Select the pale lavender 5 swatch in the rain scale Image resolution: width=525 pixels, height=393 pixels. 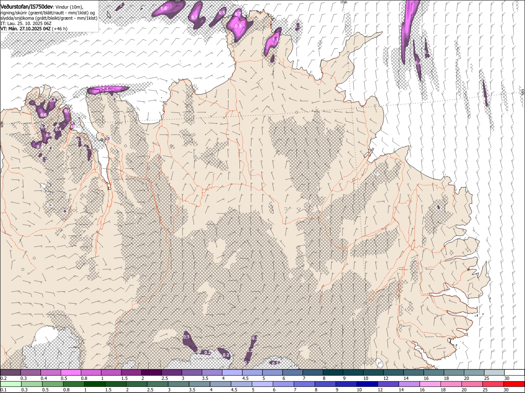tap(262, 384)
